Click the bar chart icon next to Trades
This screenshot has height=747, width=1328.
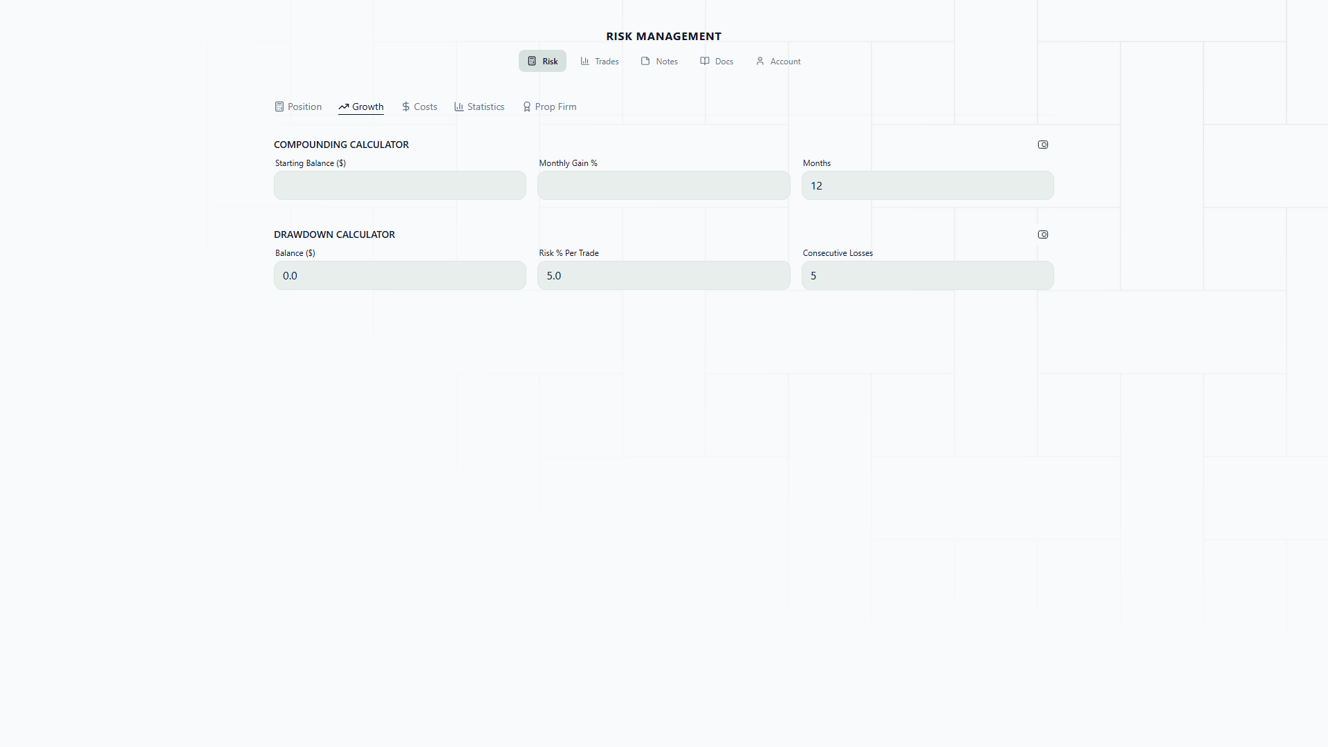[x=585, y=62]
